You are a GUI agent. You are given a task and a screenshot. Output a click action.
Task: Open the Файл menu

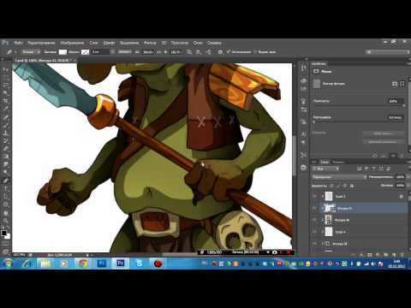click(18, 43)
